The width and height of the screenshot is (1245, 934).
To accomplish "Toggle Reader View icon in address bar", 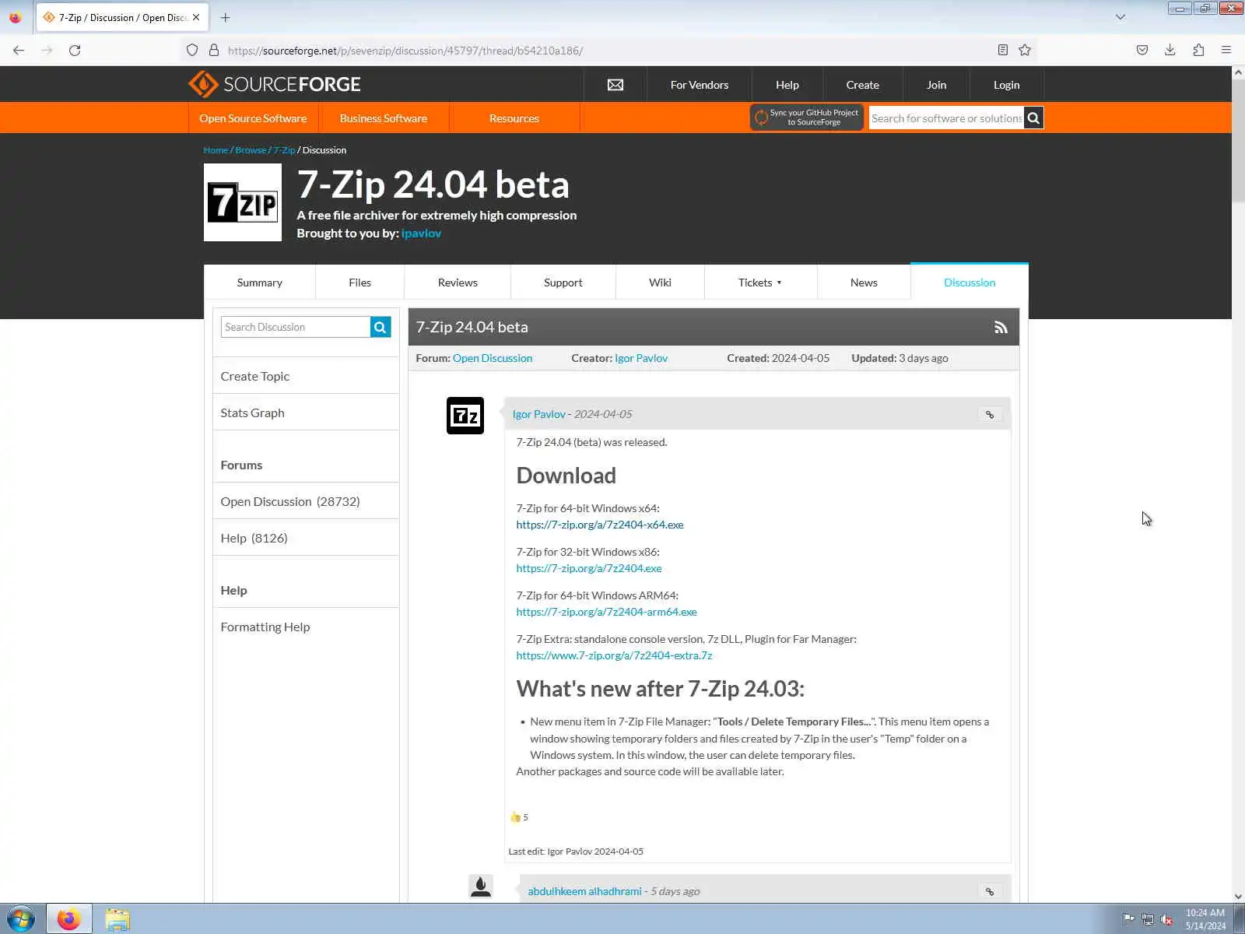I will [1003, 51].
